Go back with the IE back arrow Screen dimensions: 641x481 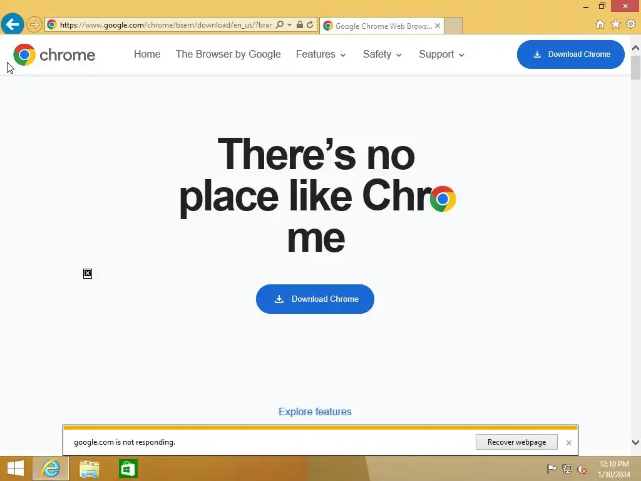click(x=13, y=24)
